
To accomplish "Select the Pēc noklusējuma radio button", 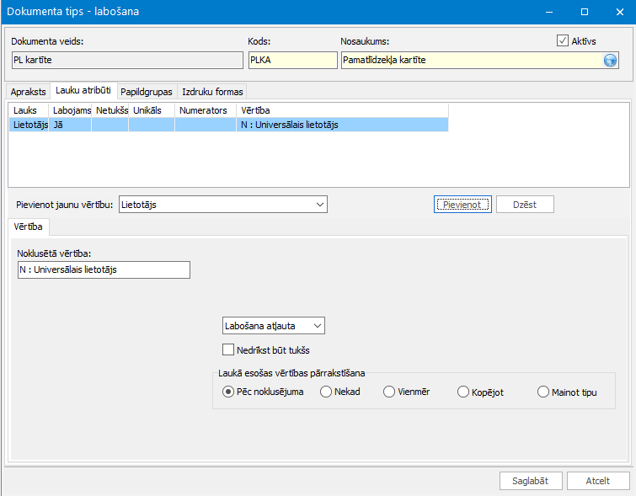I will (228, 392).
